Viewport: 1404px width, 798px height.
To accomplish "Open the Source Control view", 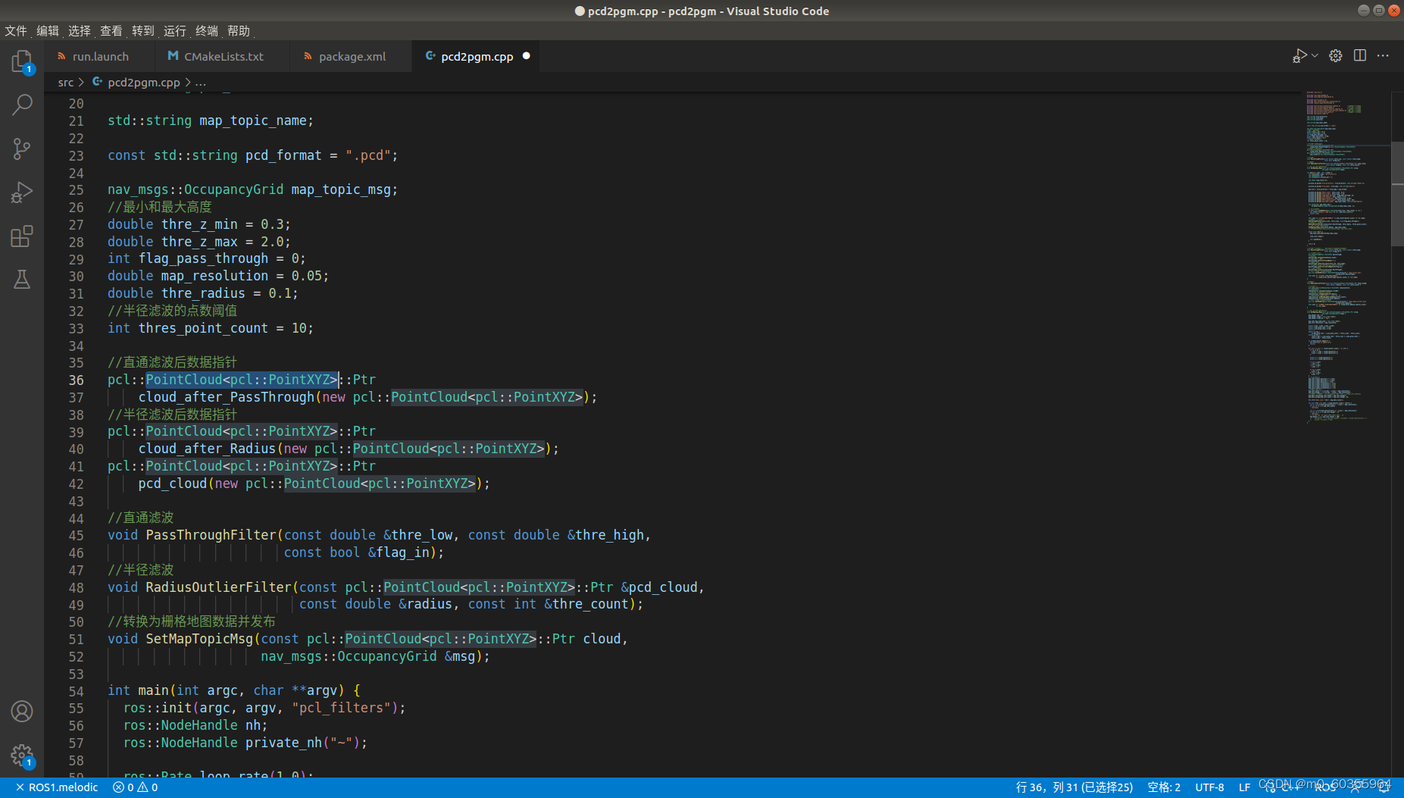I will 22,149.
